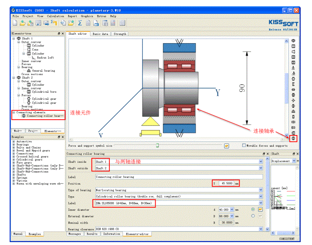Open the External diameter value dropdown
The image size is (312, 245).
232,216
